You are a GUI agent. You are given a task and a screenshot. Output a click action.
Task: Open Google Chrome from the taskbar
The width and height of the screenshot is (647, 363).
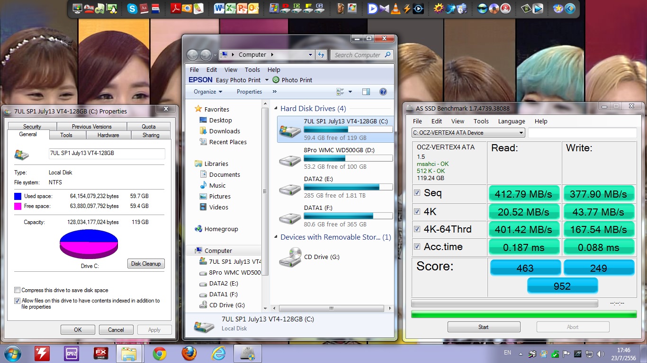[x=159, y=353]
